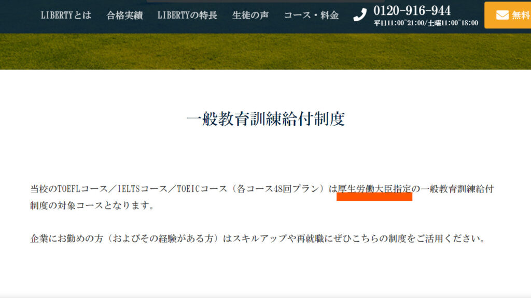531x298 pixels.
Task: Click the business hours text 平日11:00~21:00
Action: (399, 23)
